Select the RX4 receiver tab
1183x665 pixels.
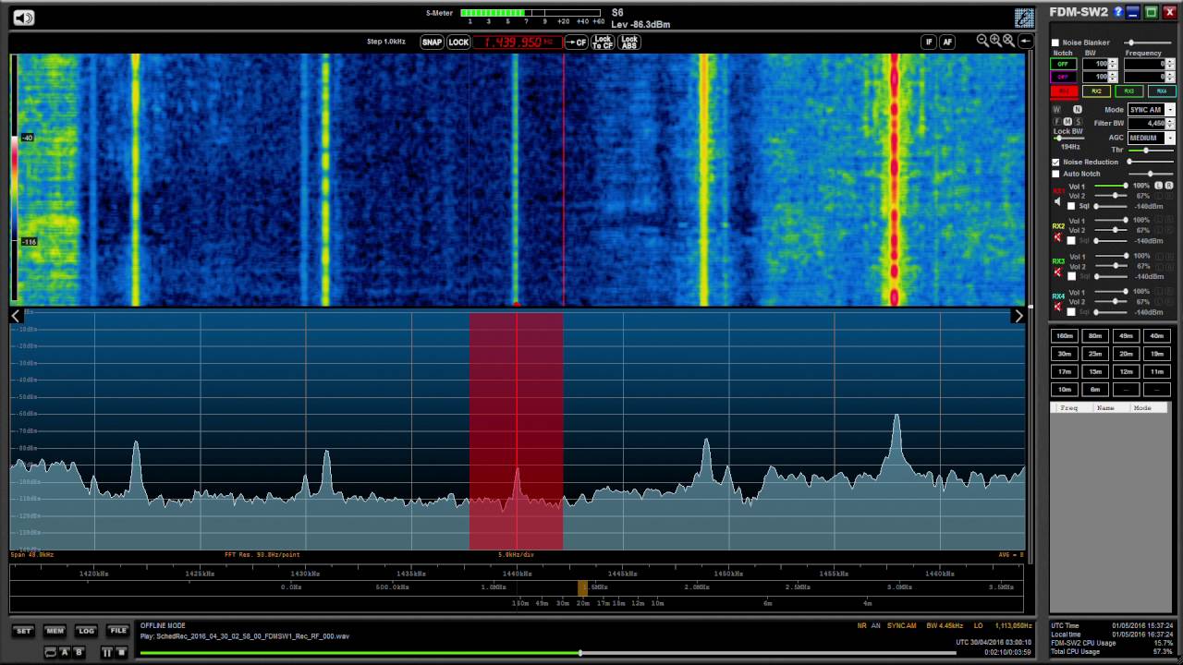click(1162, 91)
